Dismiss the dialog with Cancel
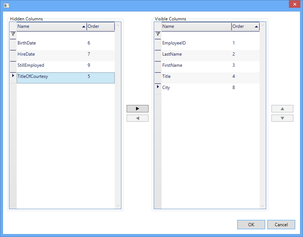Image resolution: width=303 pixels, height=237 pixels. (281, 224)
